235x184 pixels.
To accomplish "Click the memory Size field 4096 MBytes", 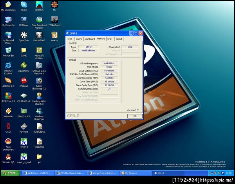I will (89, 51).
